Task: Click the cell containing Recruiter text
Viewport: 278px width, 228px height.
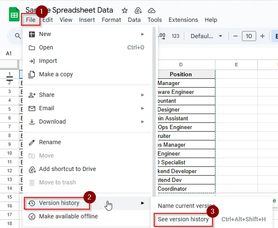Action: click(x=186, y=136)
